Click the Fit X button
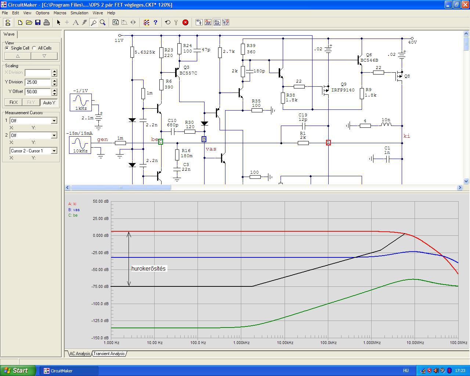Viewport: 470px width, 376px height. click(13, 102)
